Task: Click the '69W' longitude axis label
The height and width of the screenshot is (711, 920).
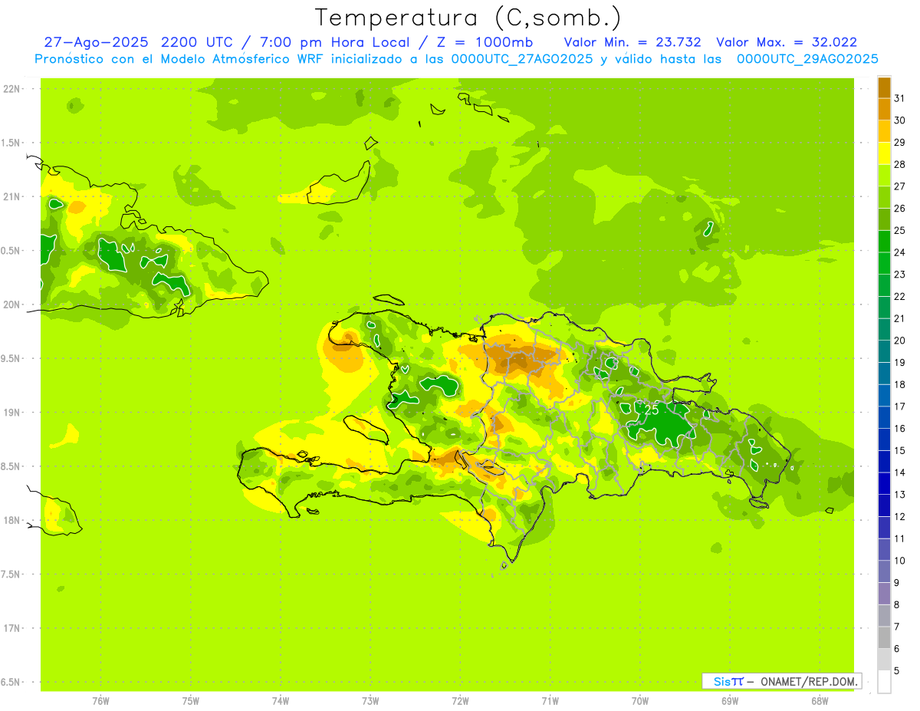Action: (730, 700)
